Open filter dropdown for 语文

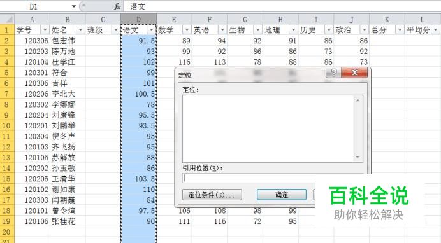pyautogui.click(x=152, y=29)
